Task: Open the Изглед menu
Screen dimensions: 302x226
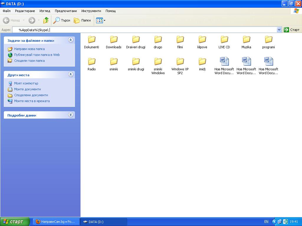Action: tap(45, 11)
